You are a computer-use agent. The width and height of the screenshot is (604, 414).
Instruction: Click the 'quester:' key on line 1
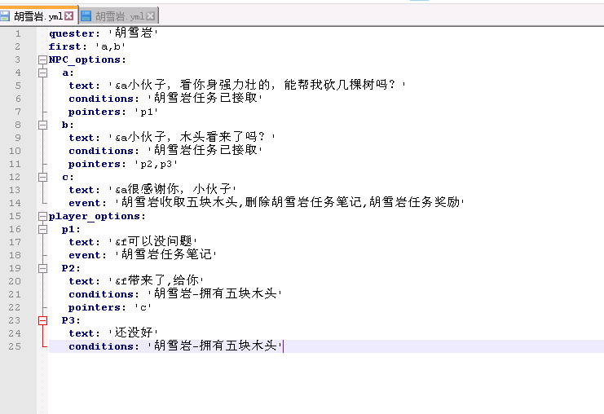click(x=74, y=34)
